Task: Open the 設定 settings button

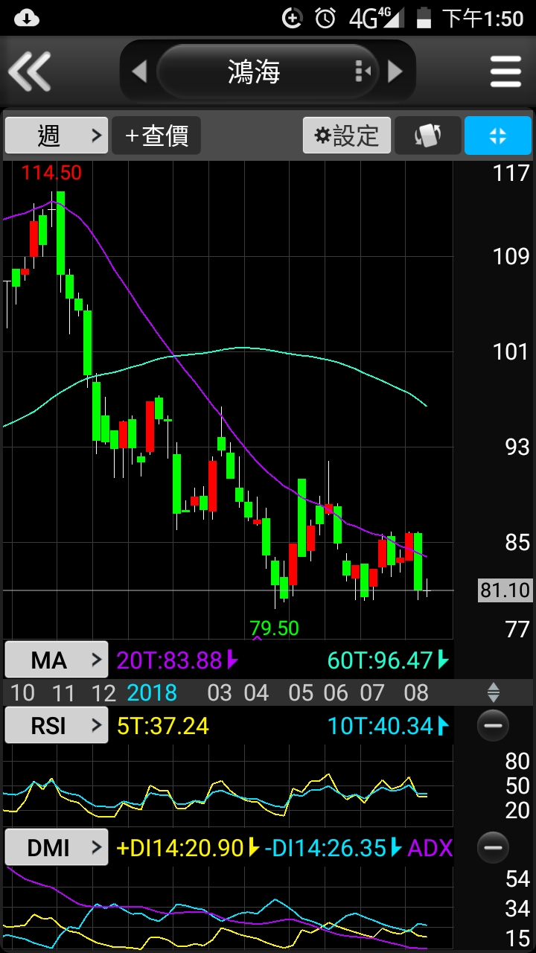Action: [x=347, y=136]
